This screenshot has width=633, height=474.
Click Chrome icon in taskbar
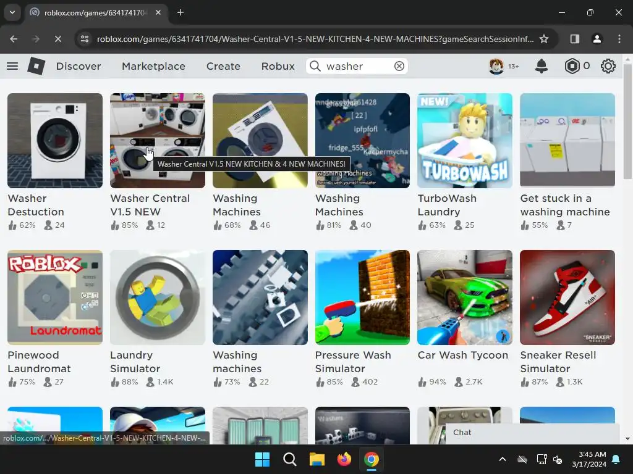[372, 459]
